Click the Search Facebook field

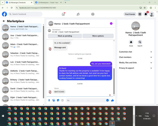(25, 14)
